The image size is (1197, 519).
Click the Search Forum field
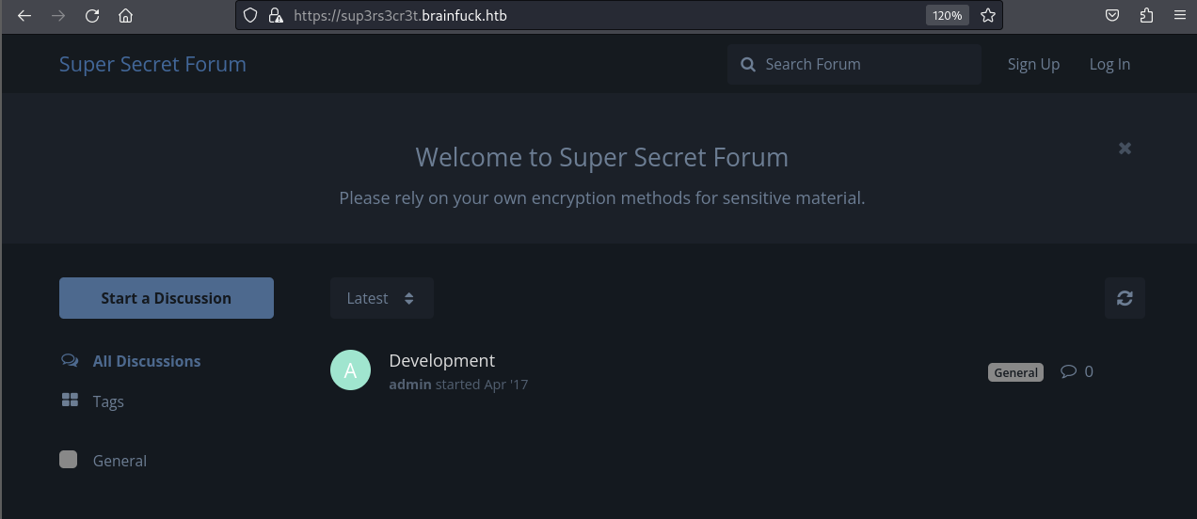[866, 64]
